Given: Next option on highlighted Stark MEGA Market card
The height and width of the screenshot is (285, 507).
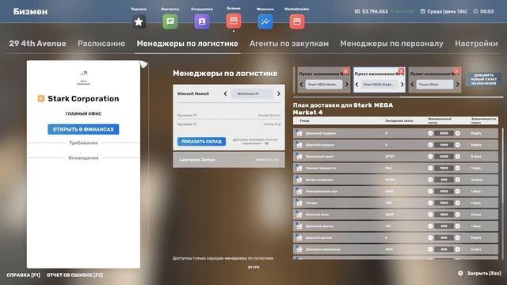Looking at the screenshot, I should click(402, 85).
